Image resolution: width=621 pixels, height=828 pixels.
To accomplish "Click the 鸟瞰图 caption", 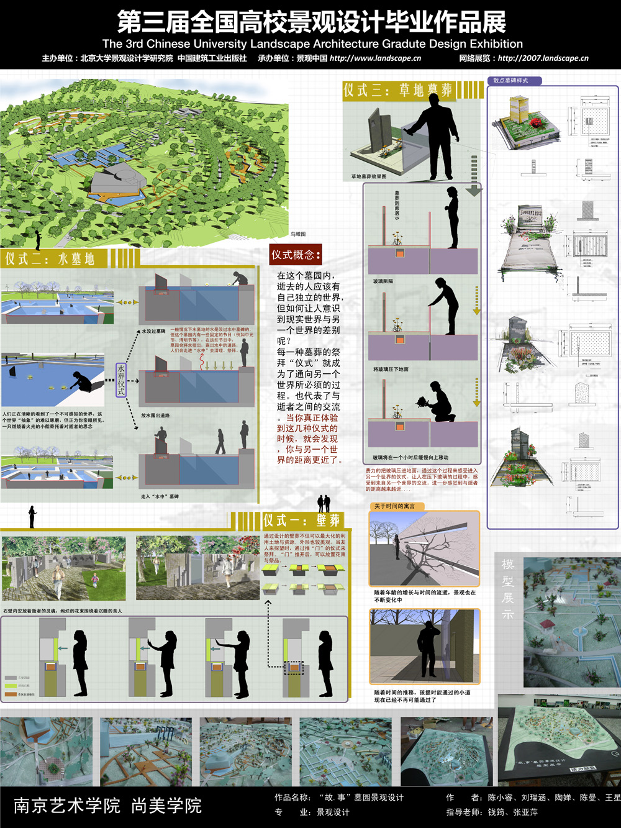I will pos(298,234).
